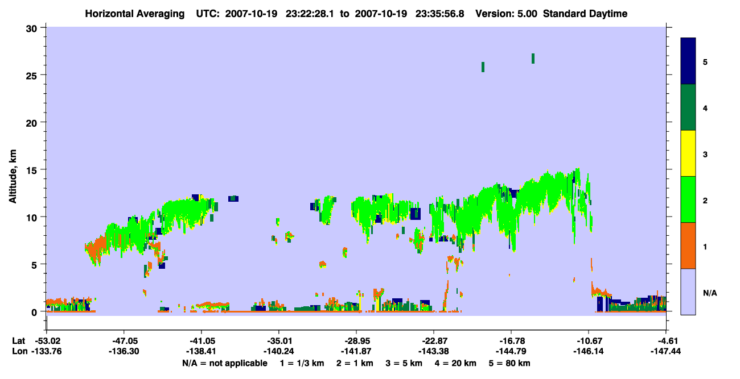Click the longitude value -133.76

click(47, 351)
